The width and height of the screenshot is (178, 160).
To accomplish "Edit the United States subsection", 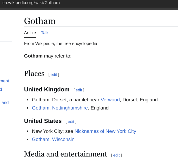I will (71, 122).
